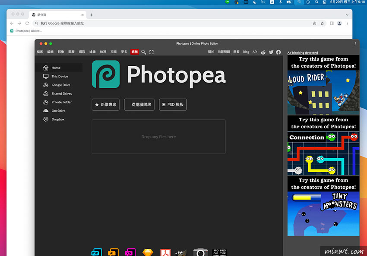Click Chrome's back arrow
The width and height of the screenshot is (367, 256).
point(12,23)
